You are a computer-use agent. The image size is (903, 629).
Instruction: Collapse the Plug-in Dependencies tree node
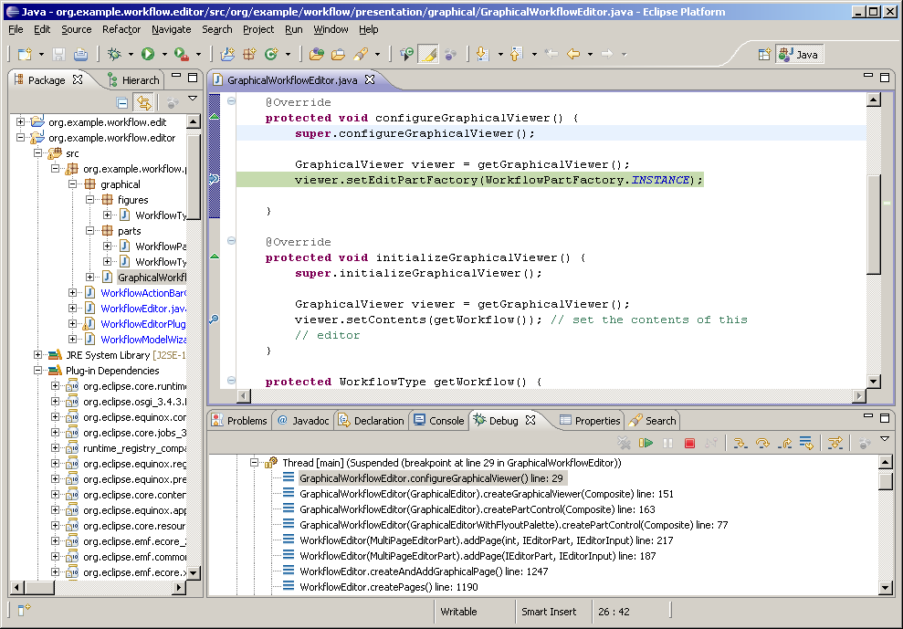tap(38, 371)
